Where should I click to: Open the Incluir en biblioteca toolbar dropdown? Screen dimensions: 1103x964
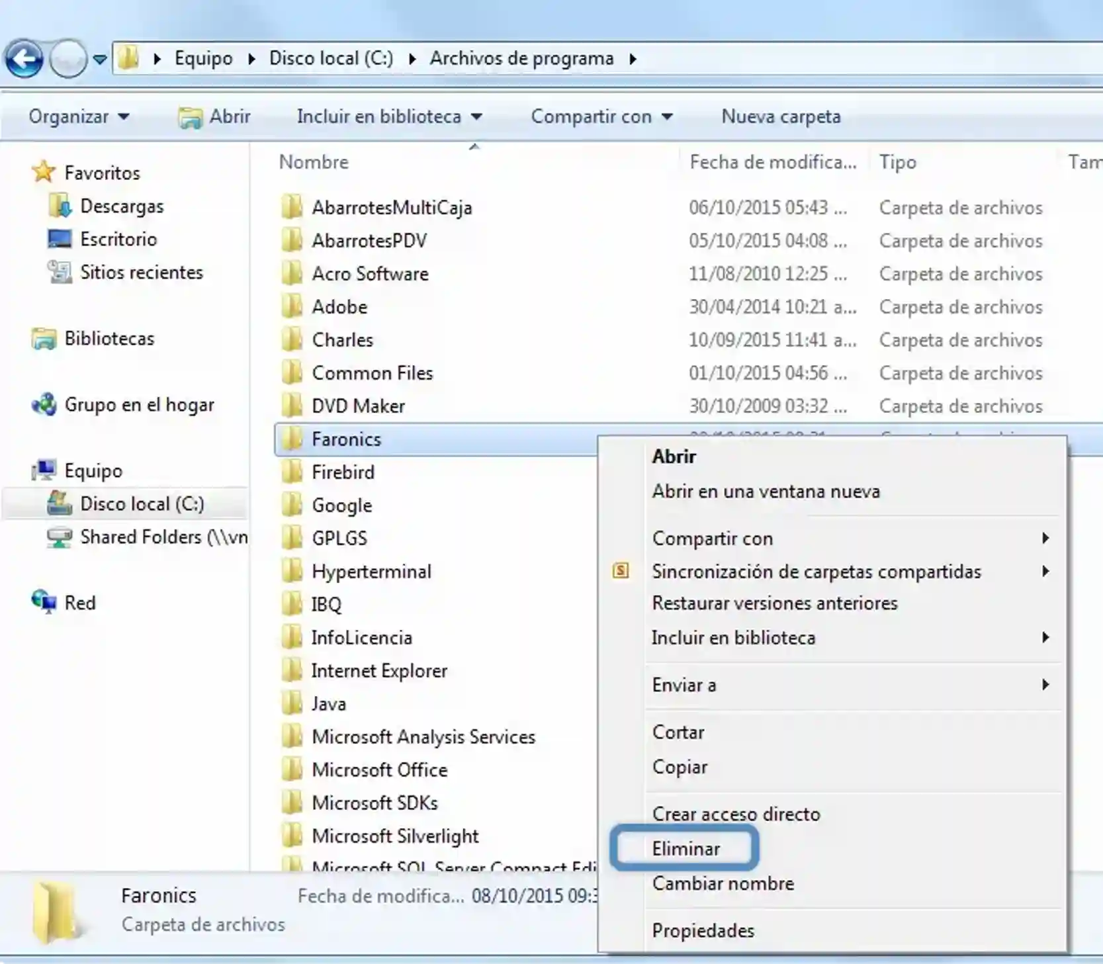(x=389, y=116)
